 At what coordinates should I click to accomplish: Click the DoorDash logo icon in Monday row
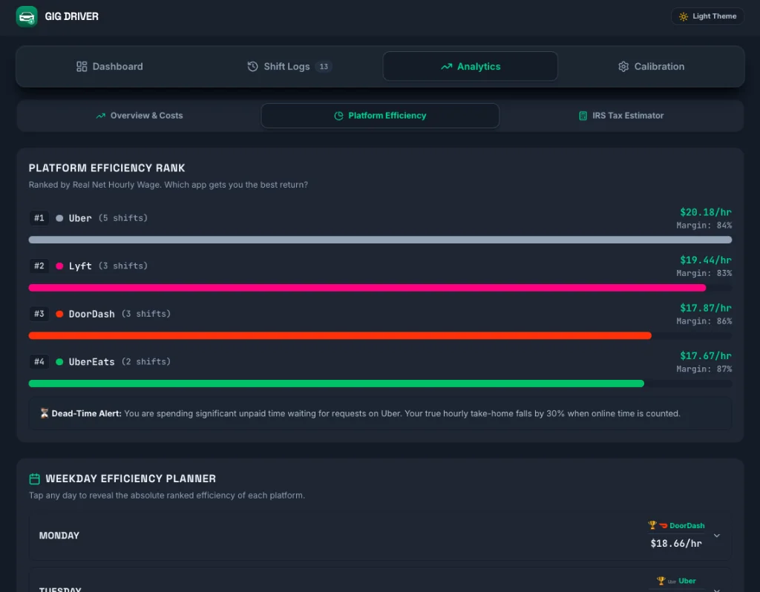tap(663, 526)
